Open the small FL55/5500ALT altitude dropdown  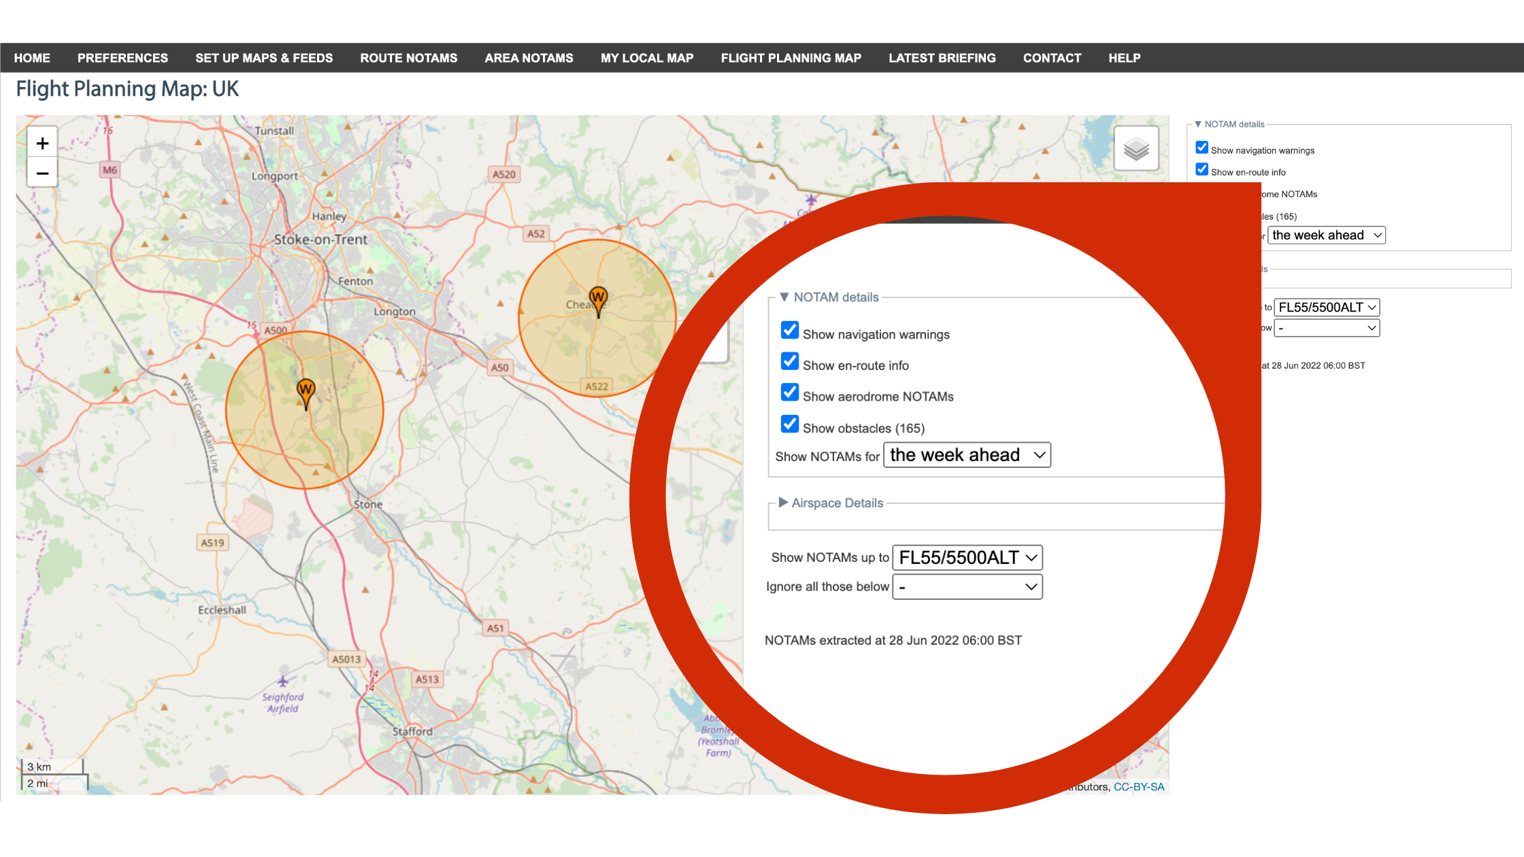click(x=1326, y=307)
